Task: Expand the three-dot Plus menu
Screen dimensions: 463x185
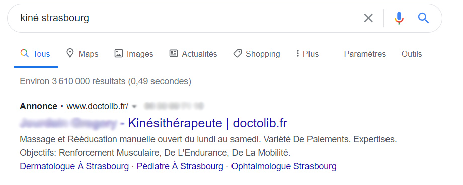Action: coord(307,54)
